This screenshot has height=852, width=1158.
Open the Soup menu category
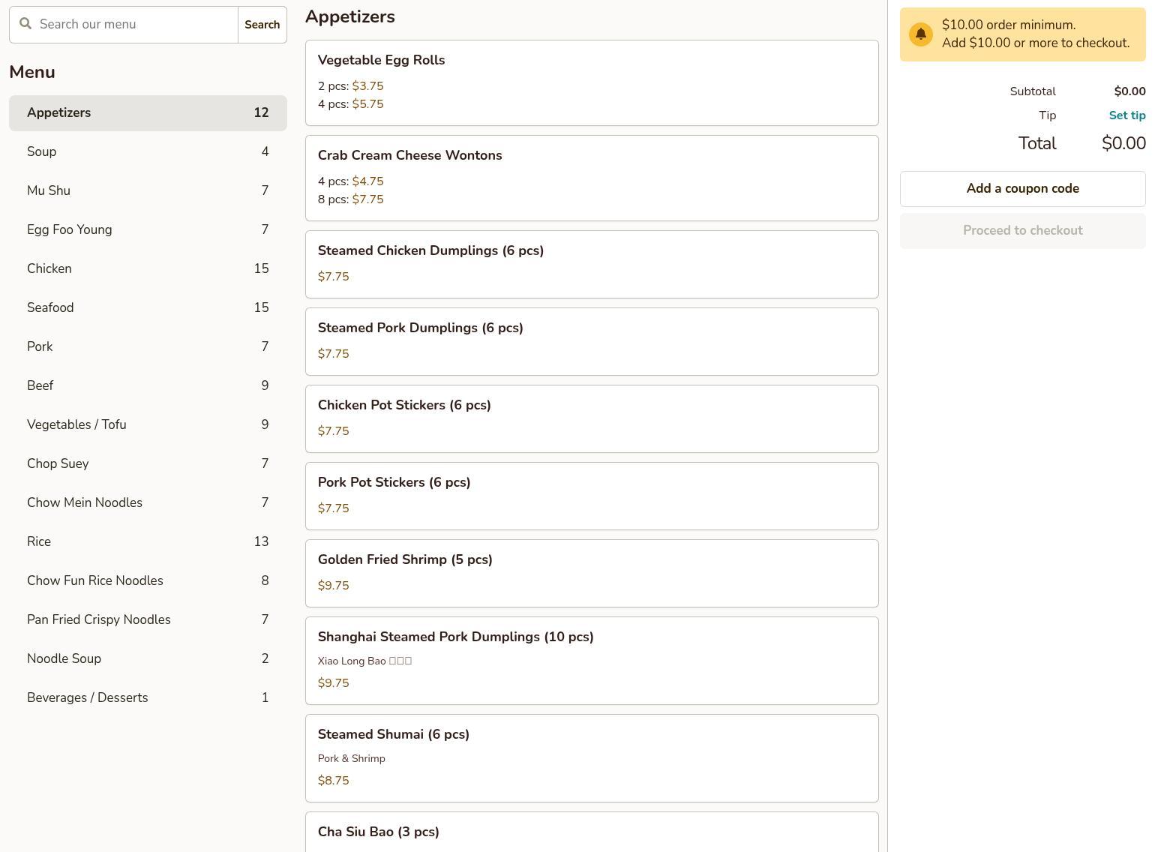click(148, 151)
